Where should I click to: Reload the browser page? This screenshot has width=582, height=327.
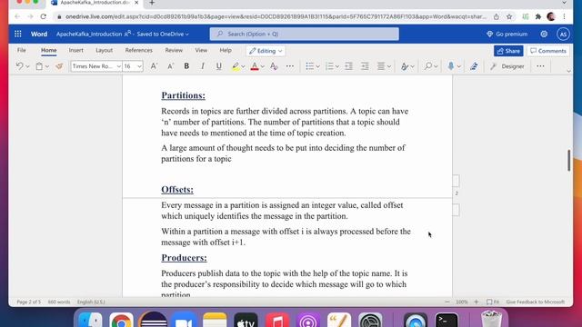point(44,16)
